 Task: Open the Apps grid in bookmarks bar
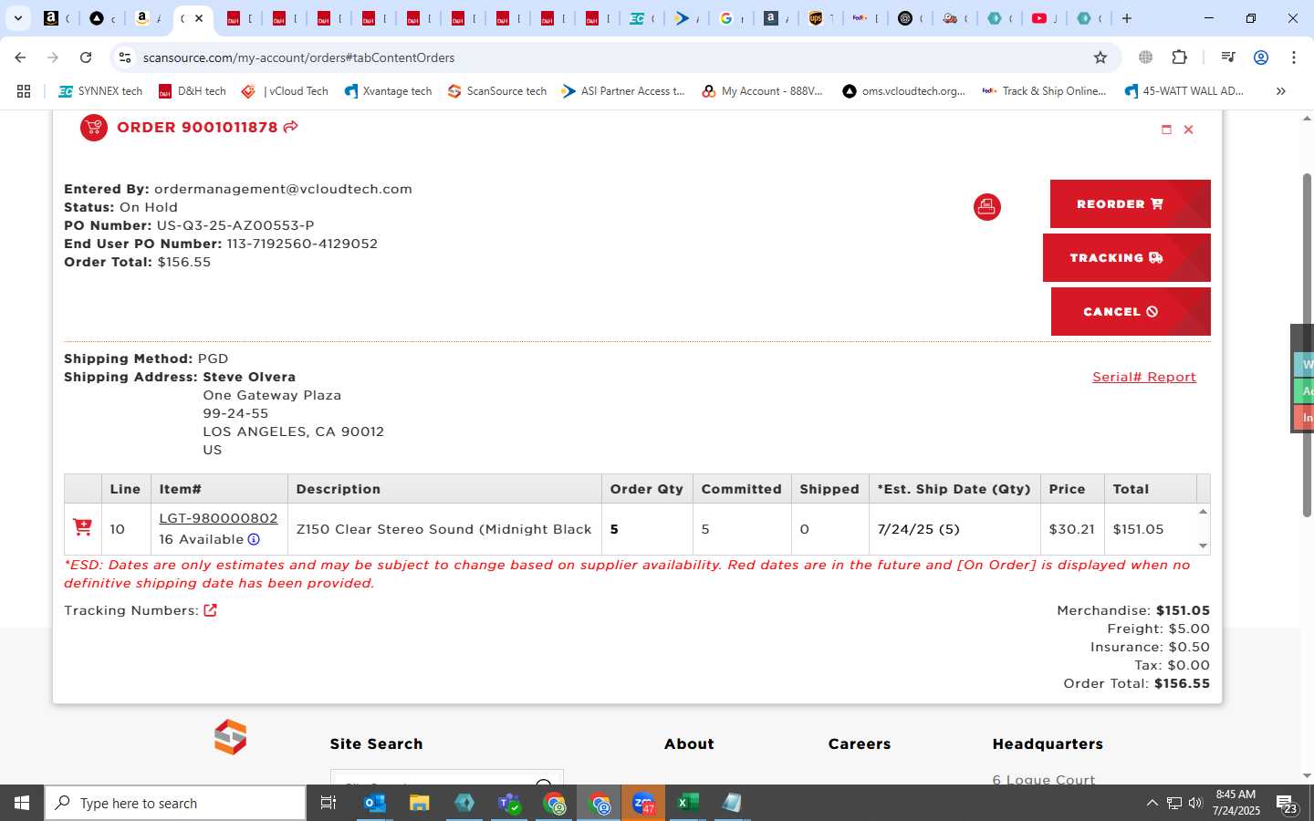coord(24,91)
